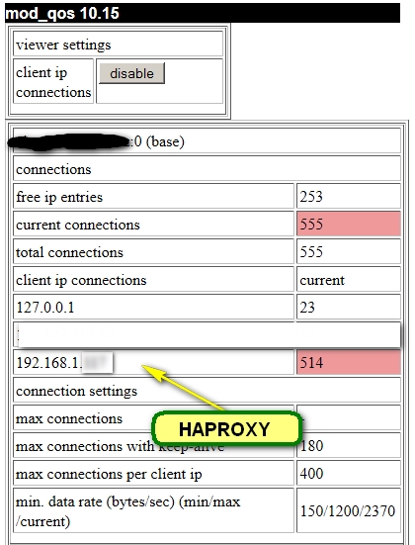The width and height of the screenshot is (415, 545).
Task: Click the min data rate value 150/1200/2370
Action: (x=349, y=510)
